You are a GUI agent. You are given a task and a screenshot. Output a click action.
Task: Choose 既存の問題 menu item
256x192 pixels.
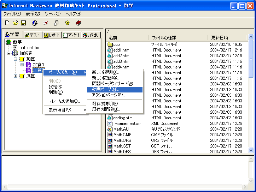coord(115,109)
